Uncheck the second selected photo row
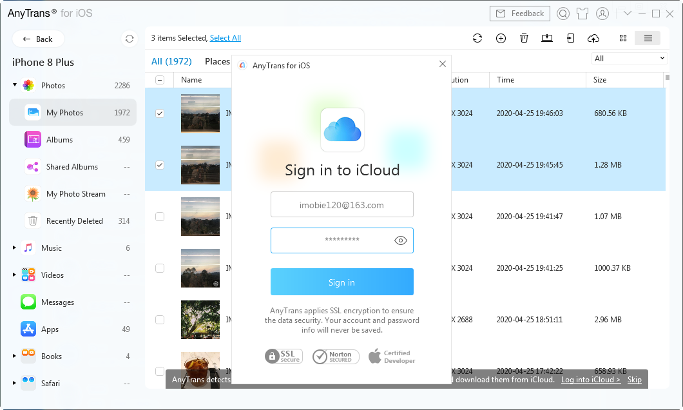The width and height of the screenshot is (683, 410). click(x=159, y=164)
